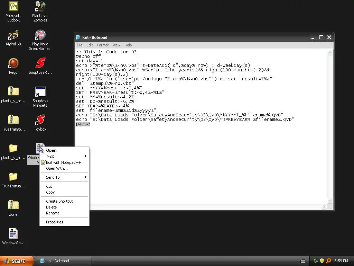Click the 'SET YEAR=%DATE:~-4%' line
The height and width of the screenshot is (266, 354).
[102, 106]
